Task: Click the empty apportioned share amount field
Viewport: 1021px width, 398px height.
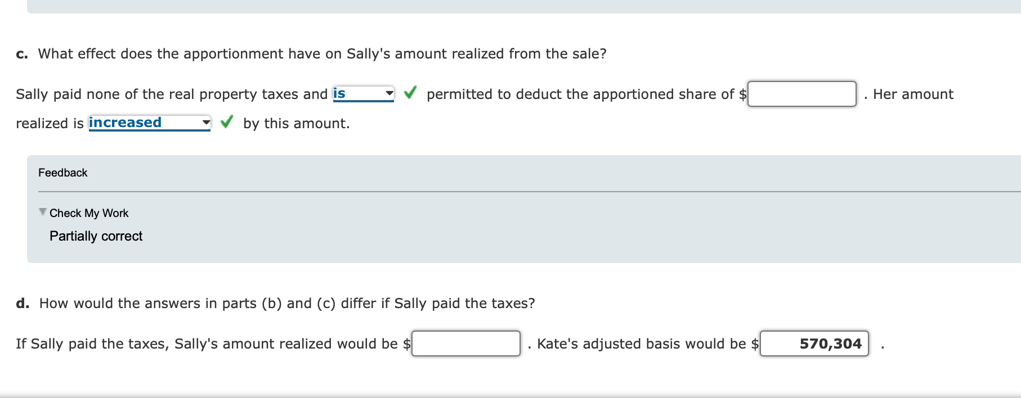Action: point(801,94)
